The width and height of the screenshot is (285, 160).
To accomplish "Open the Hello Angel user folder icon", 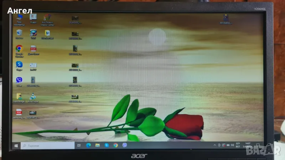I will tap(19, 98).
